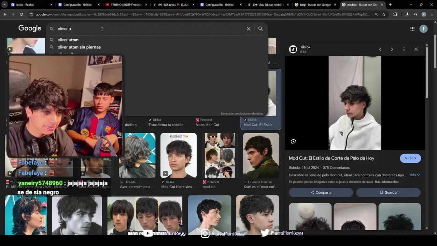Screen dimensions: 437x246
Task: Open Threads Ayer aprendimos result thumbnail
Action: coord(137,155)
